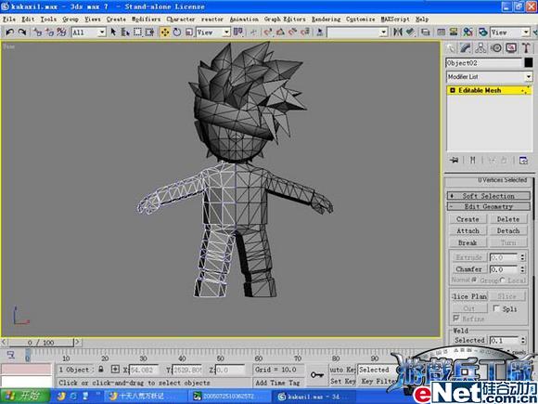Click Use Pivot Point Center icon
This screenshot has height=404, width=538.
(x=238, y=33)
